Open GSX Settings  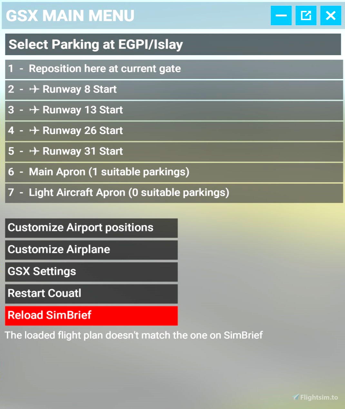coord(91,272)
